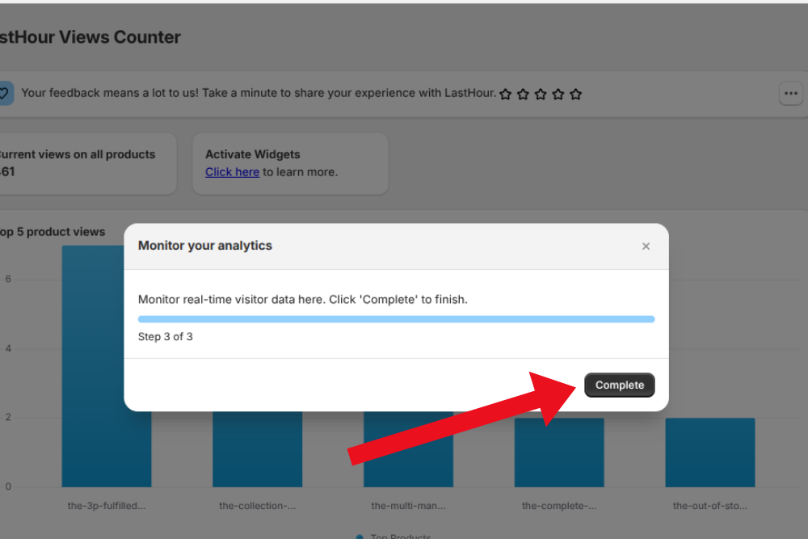Select the the-multi-man axis label
Viewport: 808px width, 539px height.
click(x=408, y=506)
